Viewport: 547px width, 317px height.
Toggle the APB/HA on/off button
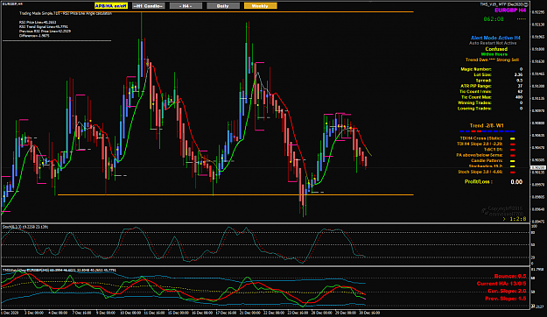[111, 6]
